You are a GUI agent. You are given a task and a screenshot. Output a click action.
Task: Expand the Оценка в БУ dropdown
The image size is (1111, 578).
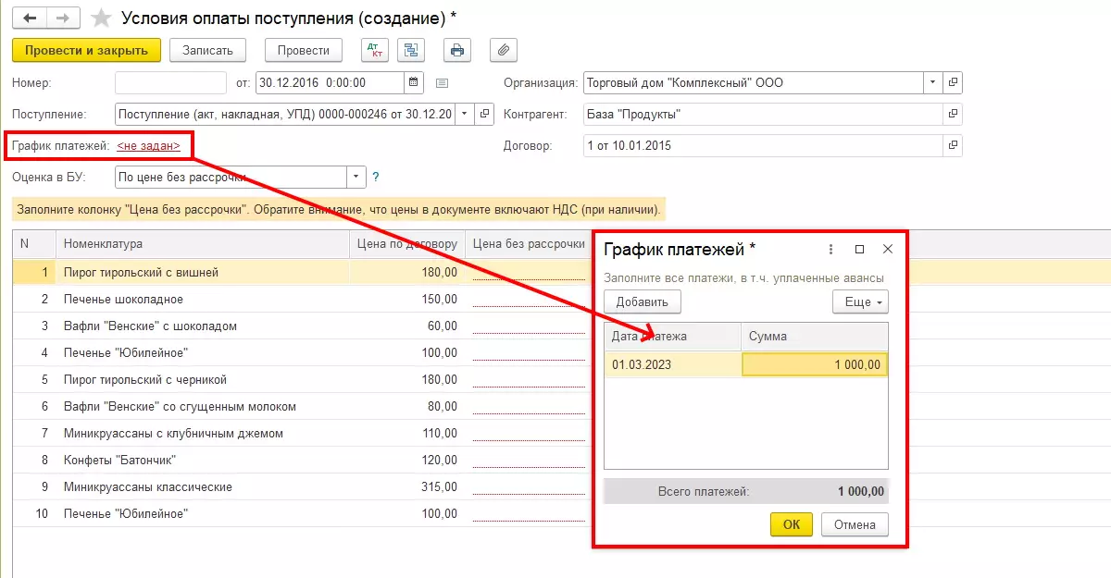pyautogui.click(x=356, y=177)
